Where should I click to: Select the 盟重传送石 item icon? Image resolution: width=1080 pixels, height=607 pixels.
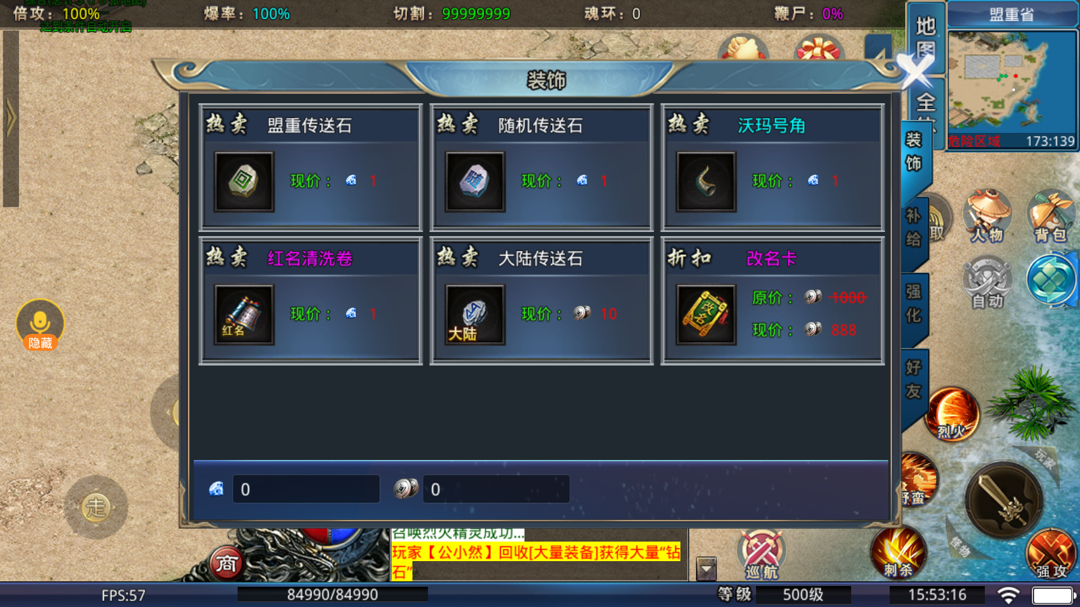[x=244, y=181]
